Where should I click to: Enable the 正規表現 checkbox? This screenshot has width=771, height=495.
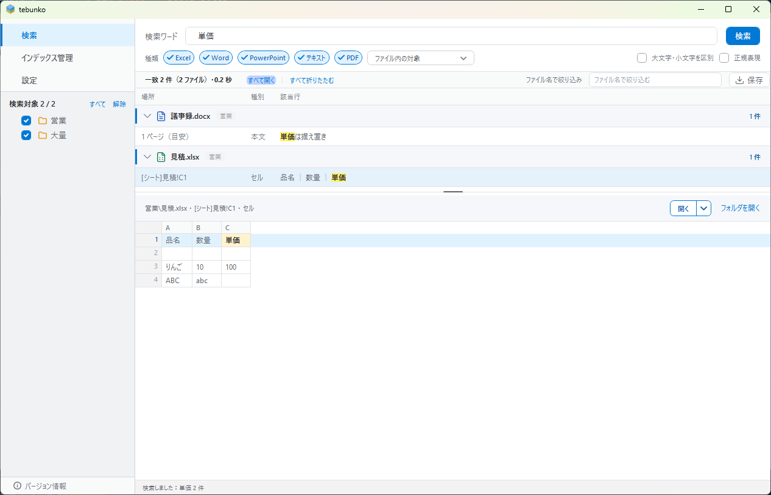pos(724,58)
